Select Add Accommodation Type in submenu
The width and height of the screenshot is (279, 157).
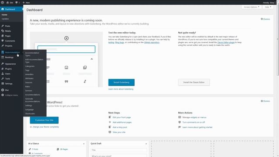tap(34, 61)
